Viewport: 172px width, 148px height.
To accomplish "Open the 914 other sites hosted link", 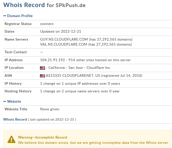I will (100, 60).
